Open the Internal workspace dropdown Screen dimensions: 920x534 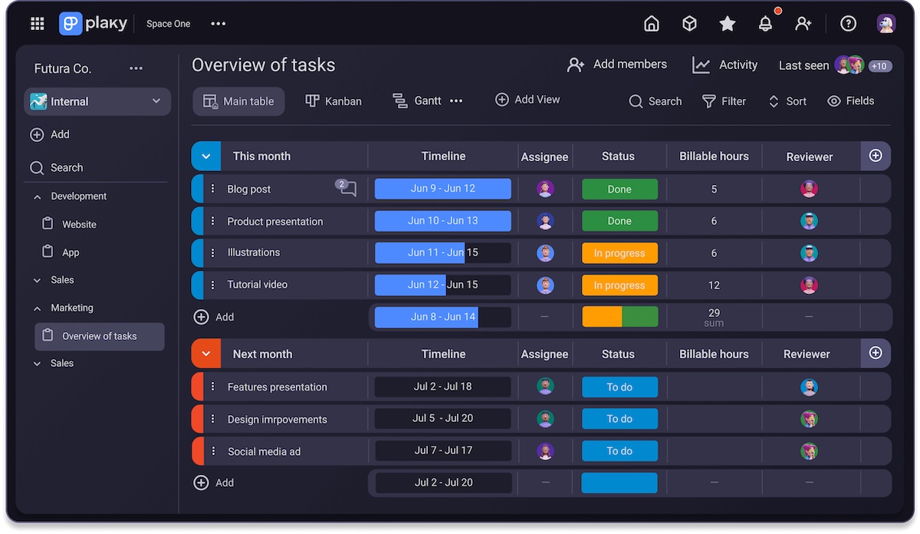(x=97, y=101)
